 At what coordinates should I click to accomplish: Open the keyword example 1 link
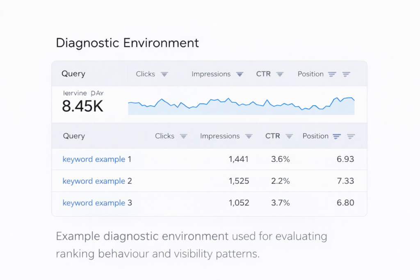point(94,159)
